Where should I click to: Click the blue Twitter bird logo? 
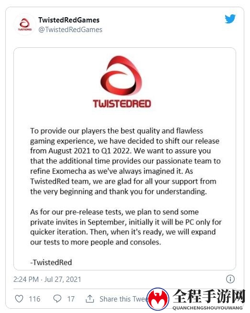[230, 19]
